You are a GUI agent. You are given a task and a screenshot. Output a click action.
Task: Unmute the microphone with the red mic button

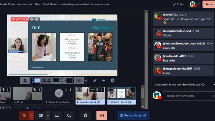pos(24,115)
